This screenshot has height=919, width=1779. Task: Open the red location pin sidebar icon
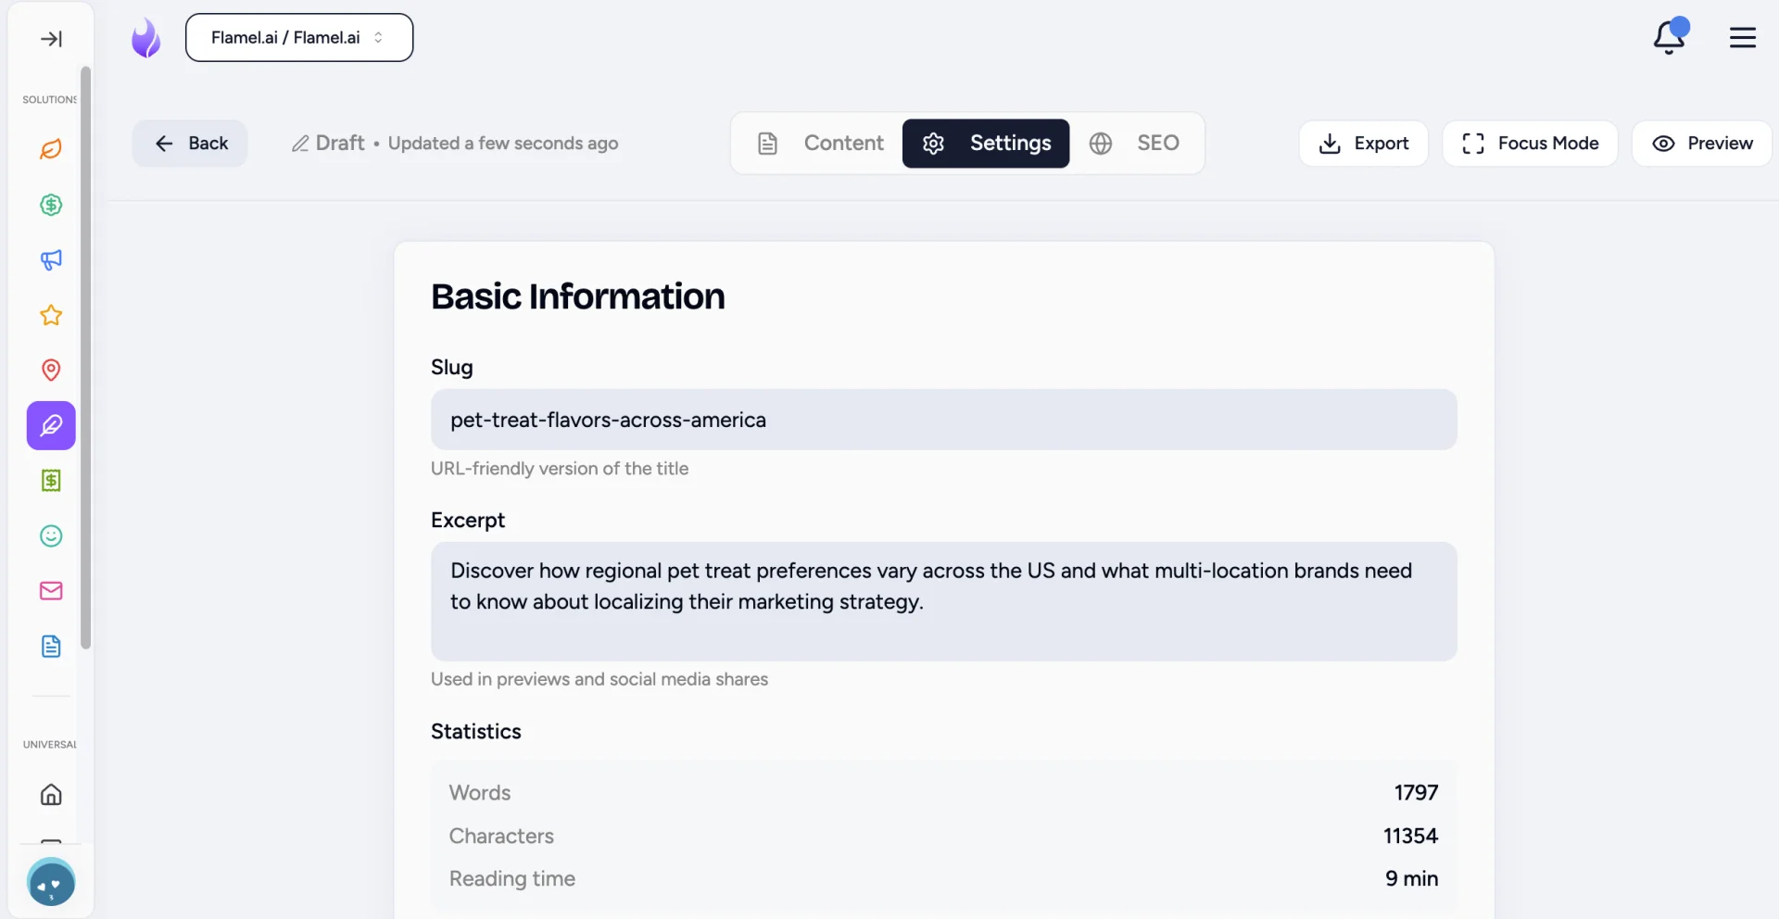pyautogui.click(x=51, y=371)
